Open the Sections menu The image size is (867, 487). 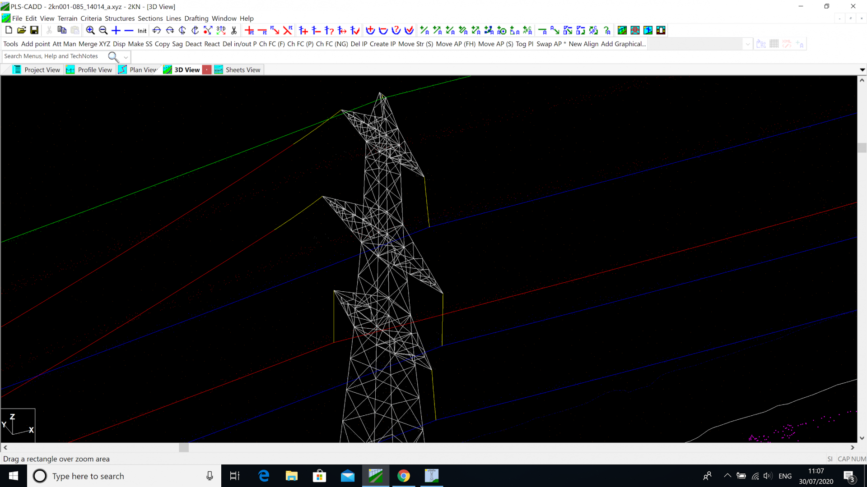[150, 18]
